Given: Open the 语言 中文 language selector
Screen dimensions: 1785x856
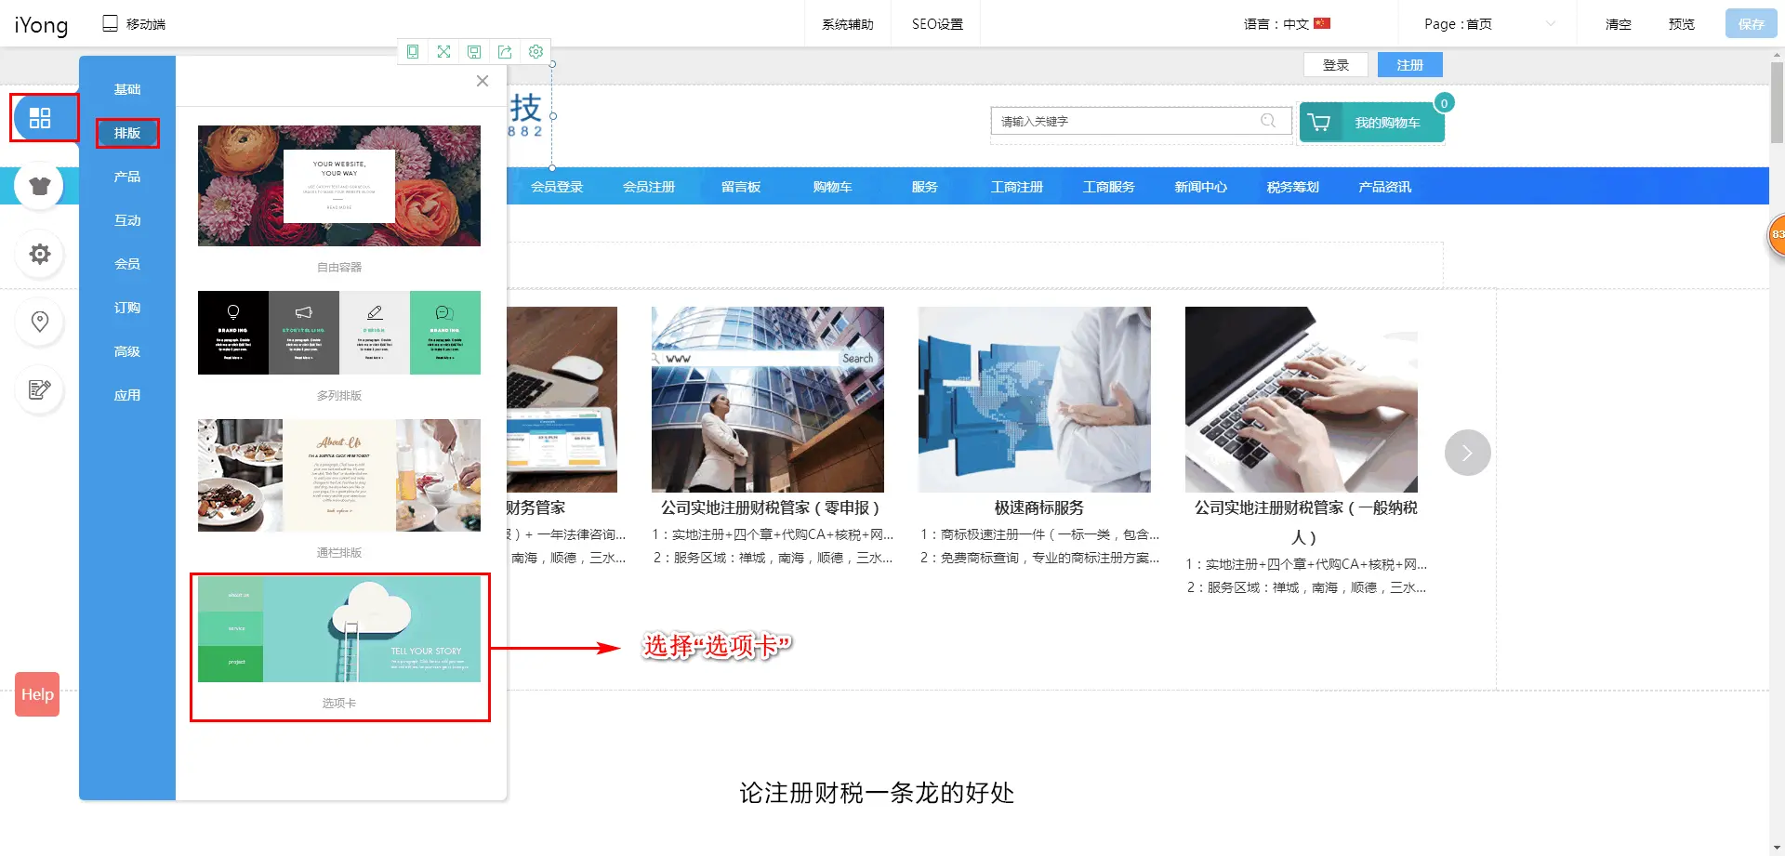Looking at the screenshot, I should click(1287, 24).
